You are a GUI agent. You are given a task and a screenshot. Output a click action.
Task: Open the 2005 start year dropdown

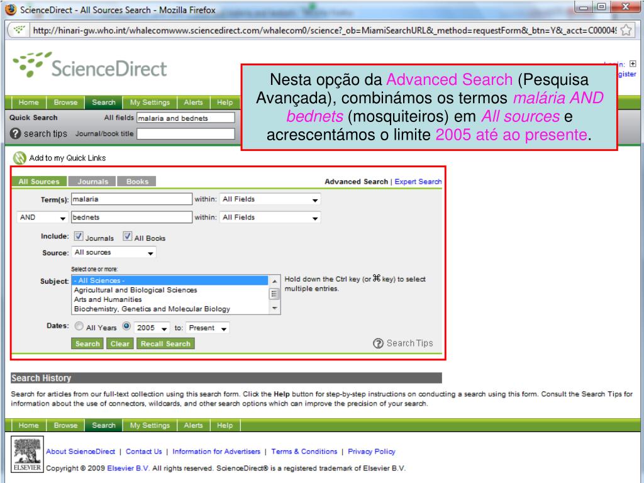(x=152, y=328)
